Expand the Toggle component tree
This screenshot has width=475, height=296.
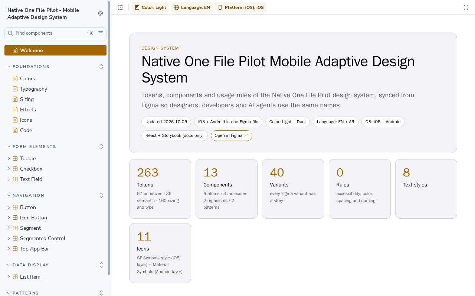[9, 158]
